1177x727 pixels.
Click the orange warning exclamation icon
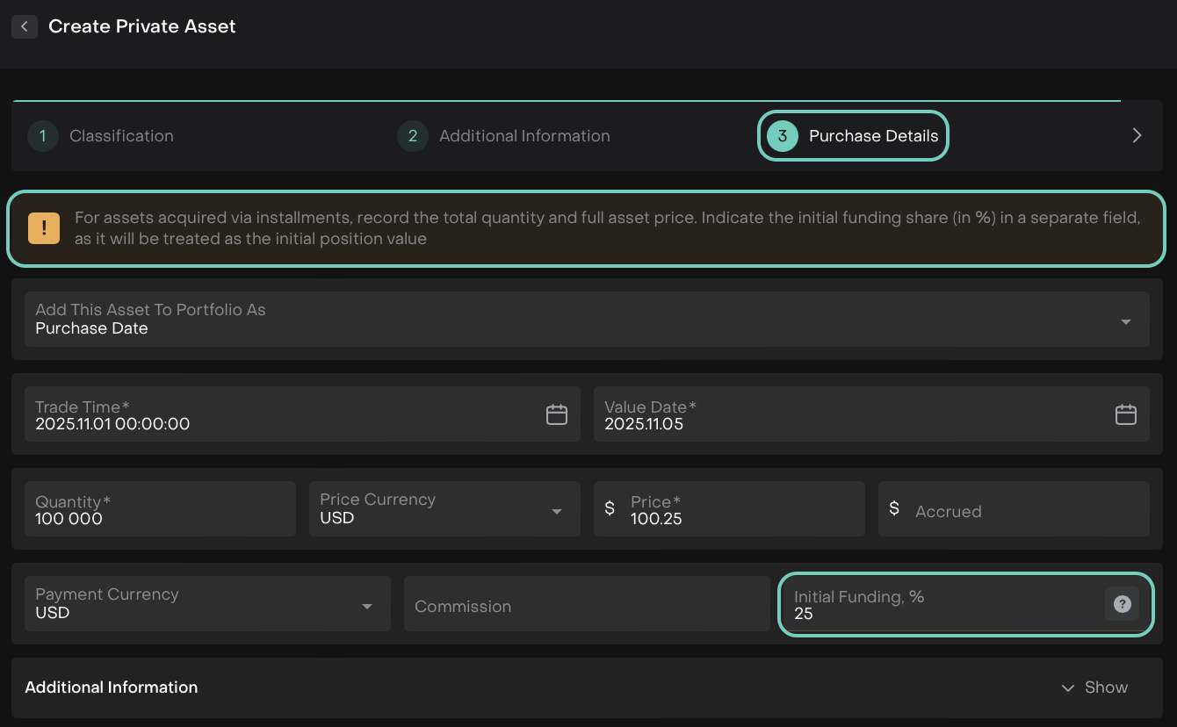pyautogui.click(x=44, y=229)
